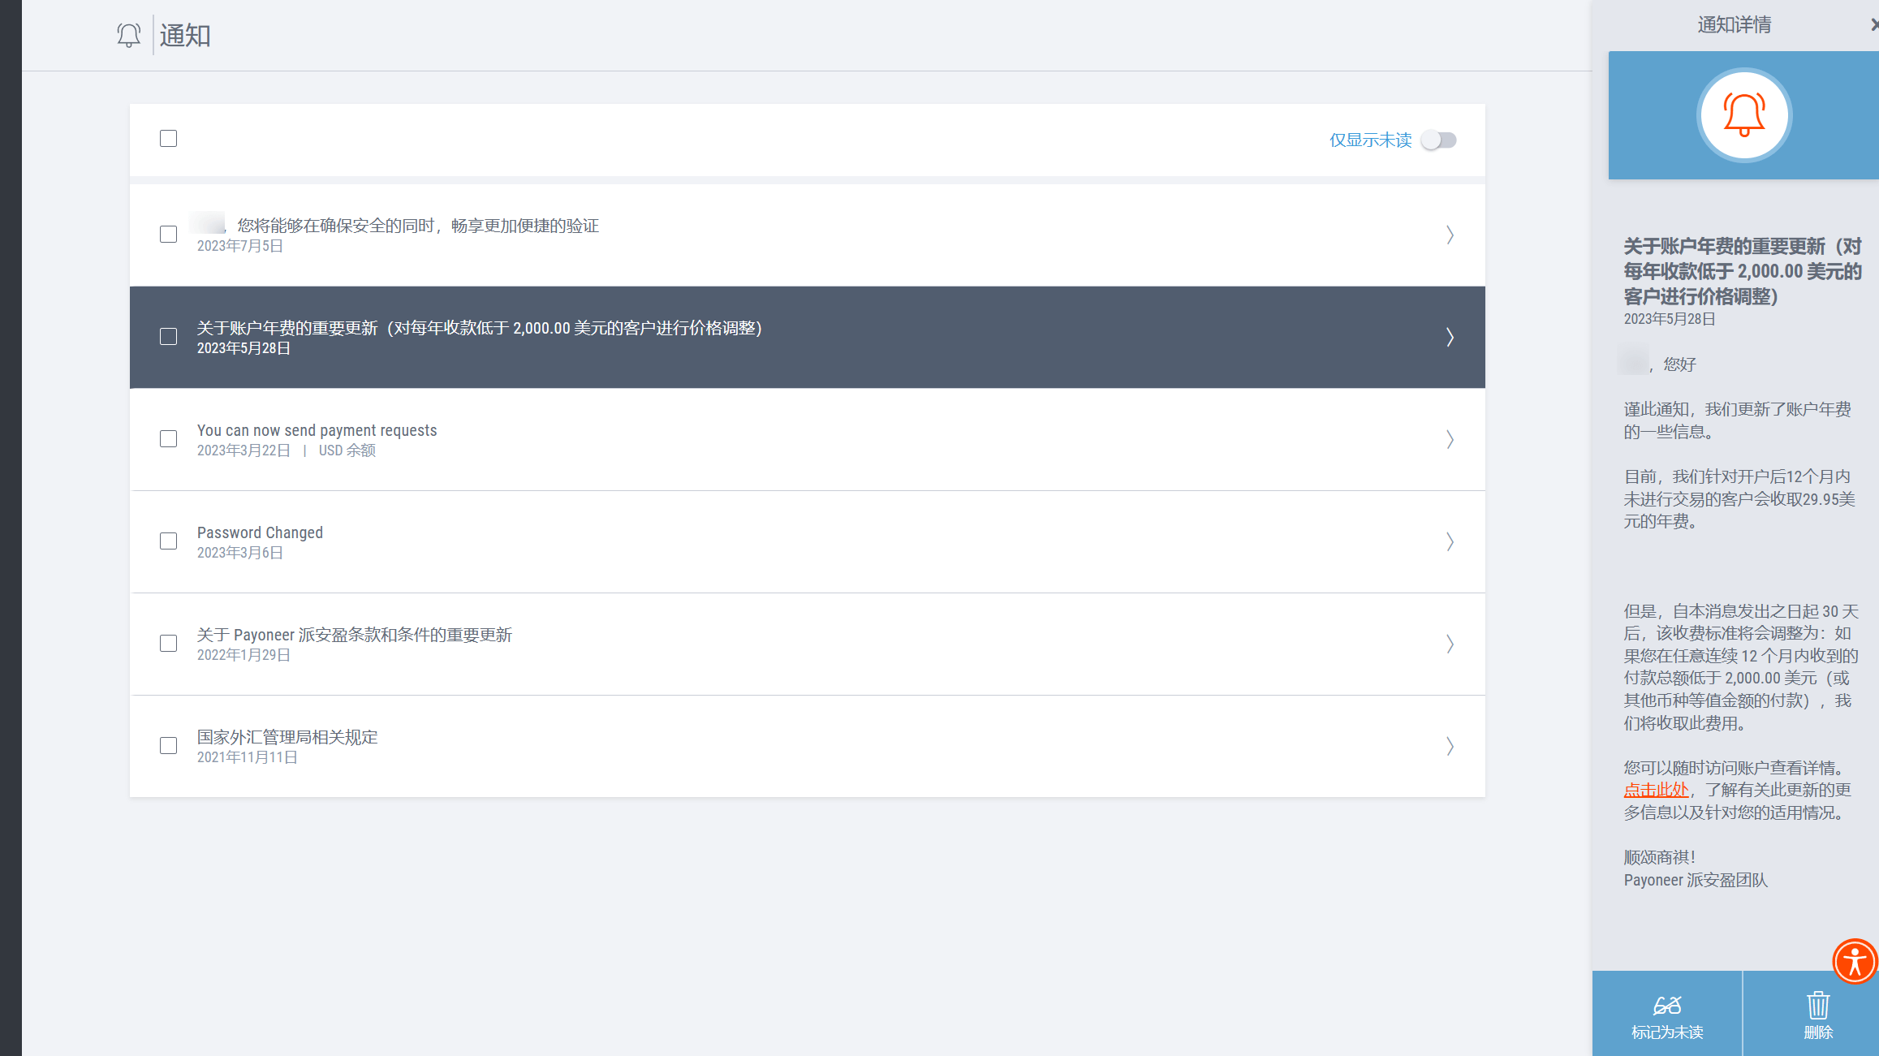Open 关于 Payoneer 派安盈条款和条件的重要更新 title

[x=355, y=635]
